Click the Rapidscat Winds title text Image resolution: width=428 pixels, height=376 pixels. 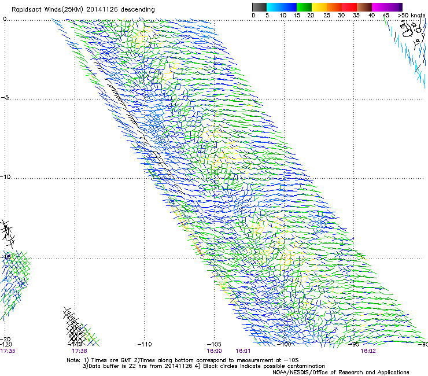tap(83, 10)
